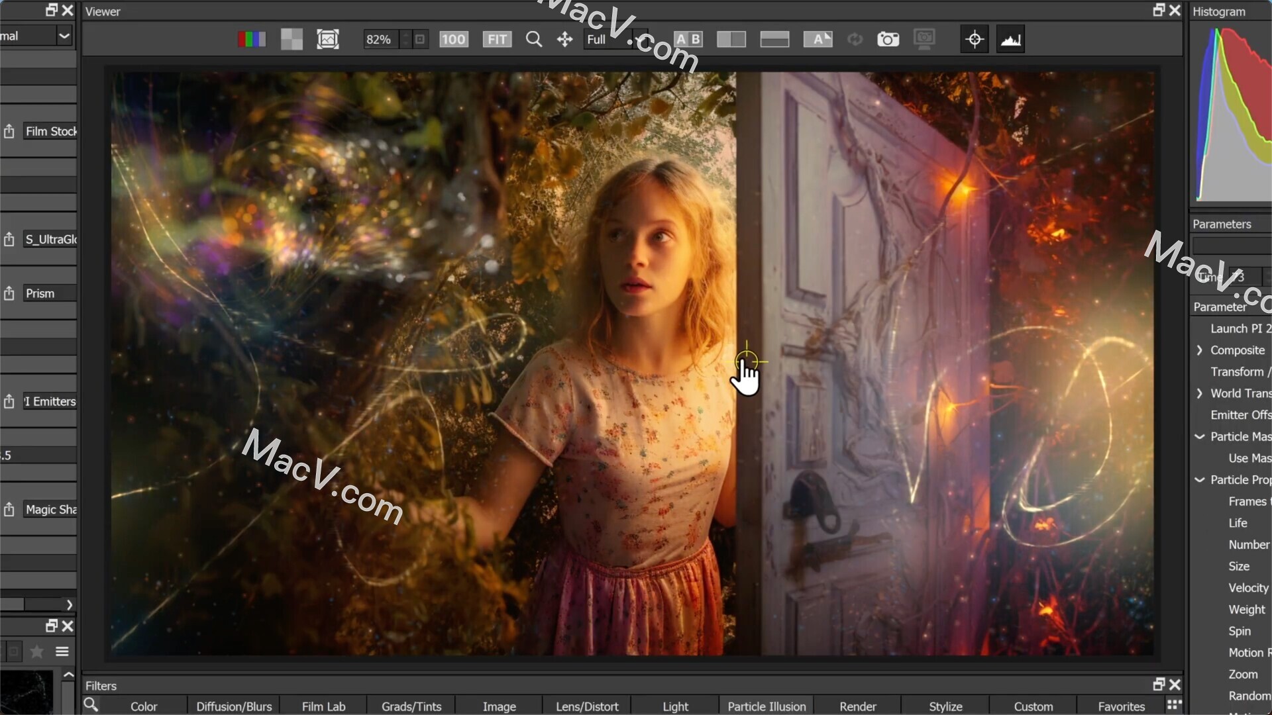Click the Grads/Tints filter tab
The width and height of the screenshot is (1272, 715).
411,705
